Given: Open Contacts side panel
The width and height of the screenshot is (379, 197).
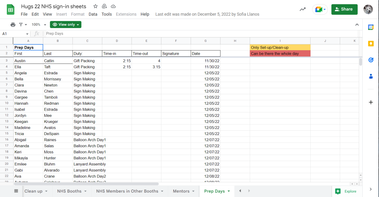Looking at the screenshot, I should (371, 76).
